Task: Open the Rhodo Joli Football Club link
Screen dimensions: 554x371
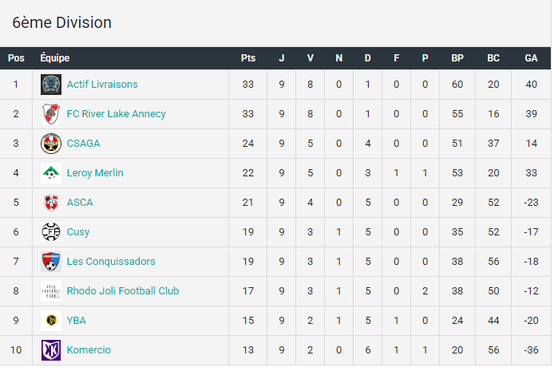Action: [x=123, y=291]
